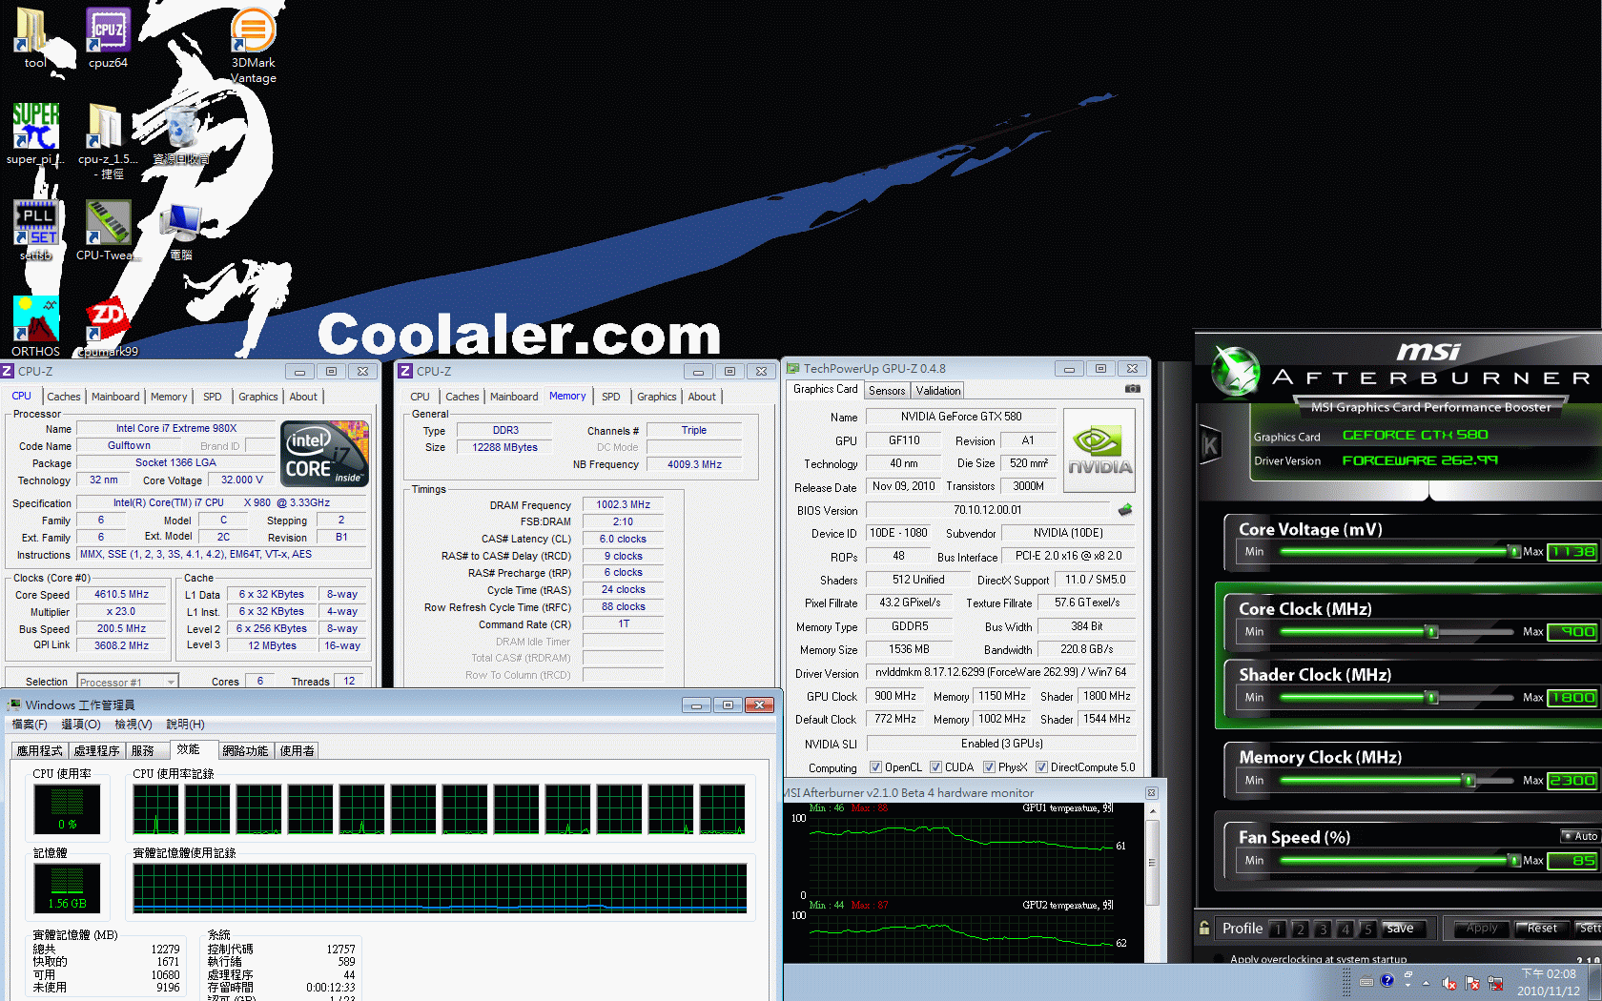Select the super_pi desktop shortcut
The image size is (1602, 1001).
click(x=35, y=134)
